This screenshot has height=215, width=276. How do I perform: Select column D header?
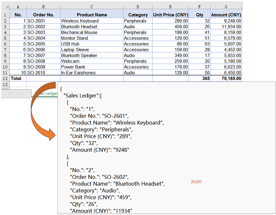(x=138, y=7)
